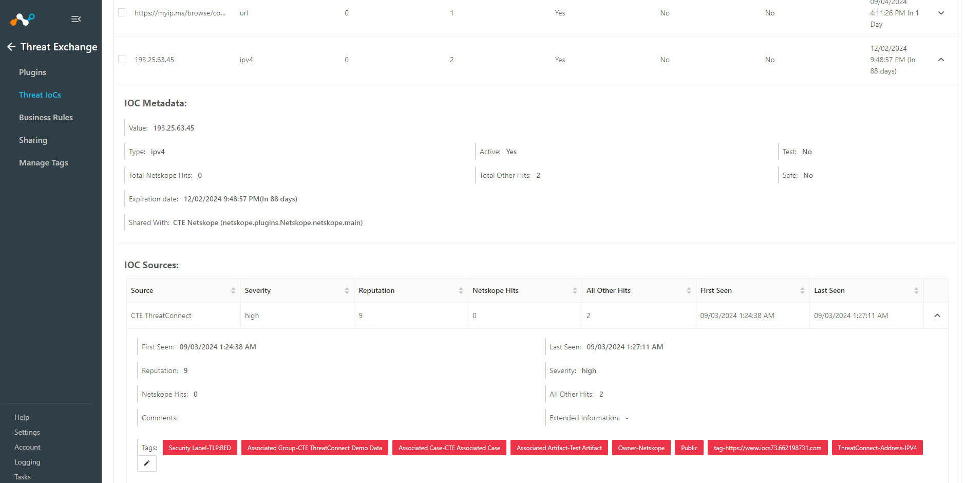Viewport: 965px width, 483px height.
Task: Collapse the sidebar with the menu toggle icon
Action: pos(76,19)
